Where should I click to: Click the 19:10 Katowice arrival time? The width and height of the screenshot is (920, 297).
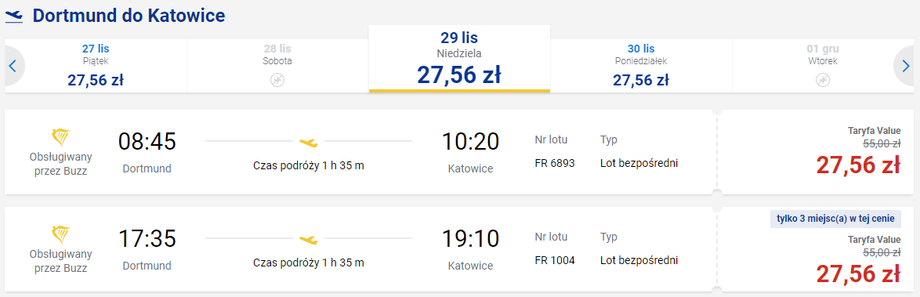pos(470,238)
